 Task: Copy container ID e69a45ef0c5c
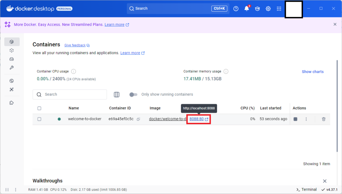pyautogui.click(x=138, y=119)
